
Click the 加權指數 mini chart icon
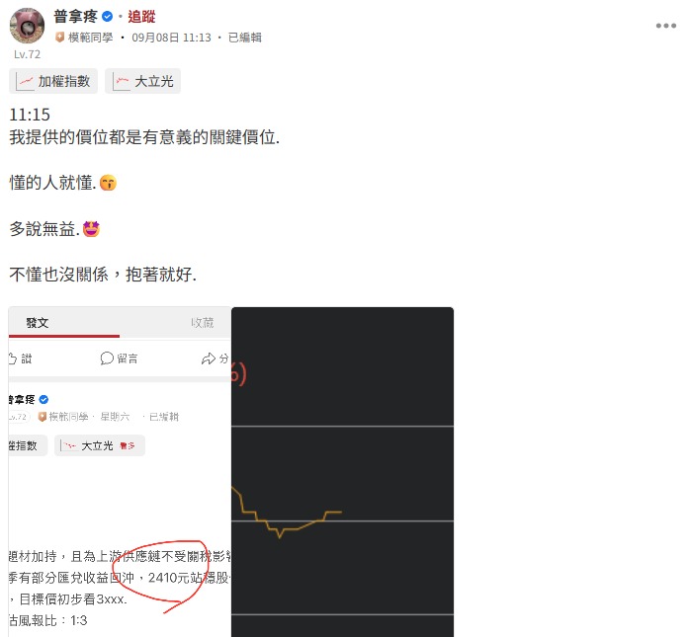point(25,81)
